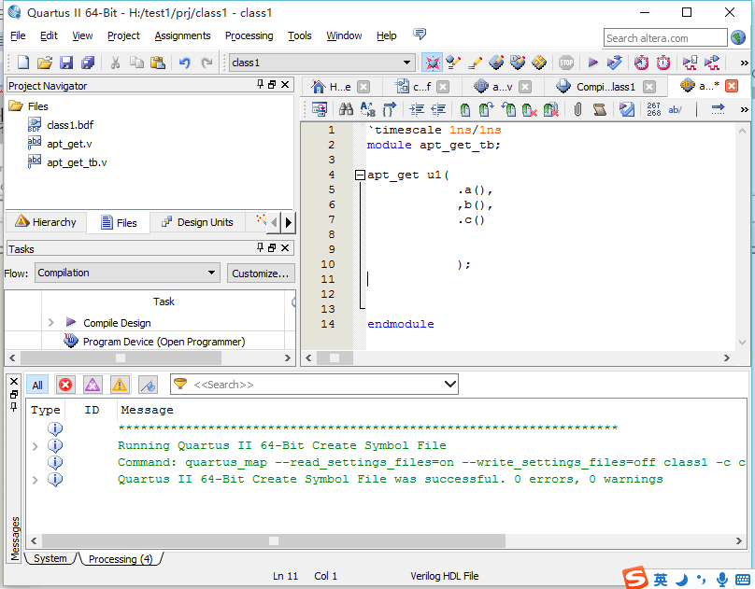Save the current file with floppy icon
This screenshot has height=589, width=755.
(x=66, y=63)
